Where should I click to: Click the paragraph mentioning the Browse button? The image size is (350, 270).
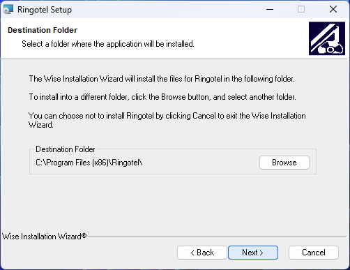[162, 97]
